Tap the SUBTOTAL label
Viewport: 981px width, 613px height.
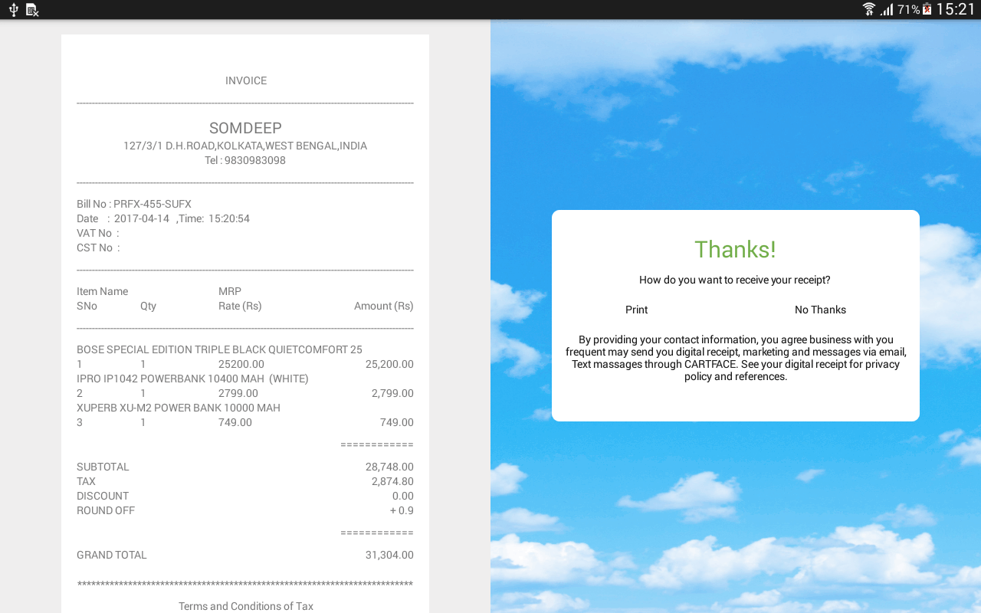click(x=103, y=467)
